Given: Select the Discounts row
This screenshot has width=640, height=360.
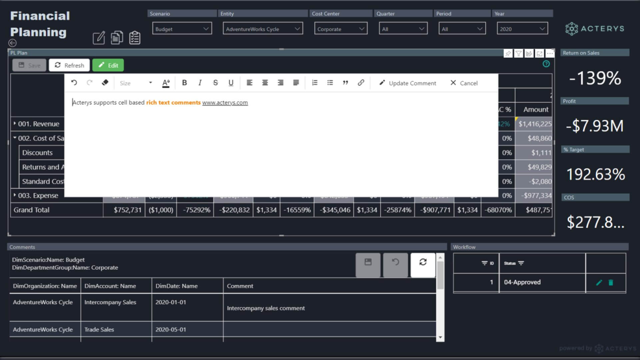Looking at the screenshot, I should tap(37, 152).
